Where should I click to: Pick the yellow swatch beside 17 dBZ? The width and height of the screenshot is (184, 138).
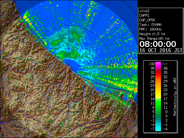158,94
